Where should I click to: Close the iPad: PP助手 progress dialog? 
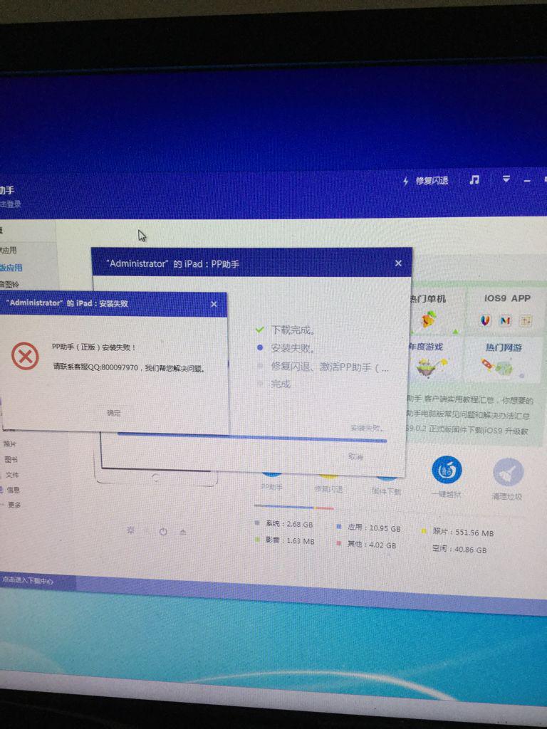click(x=398, y=263)
